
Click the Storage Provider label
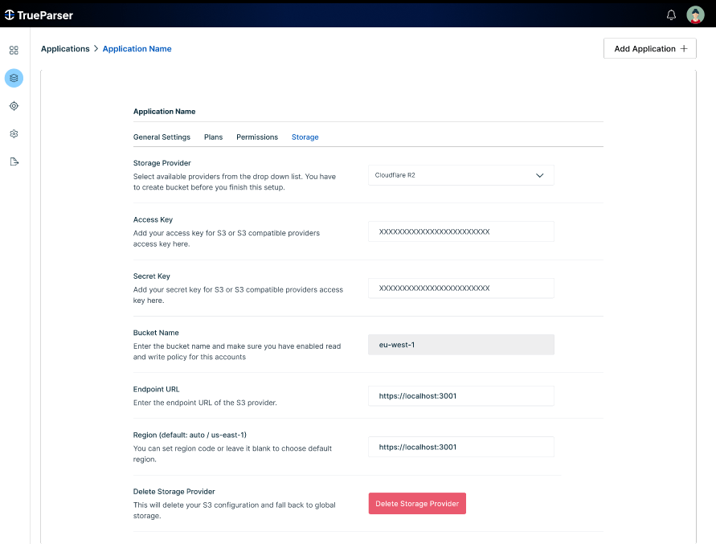(x=162, y=163)
